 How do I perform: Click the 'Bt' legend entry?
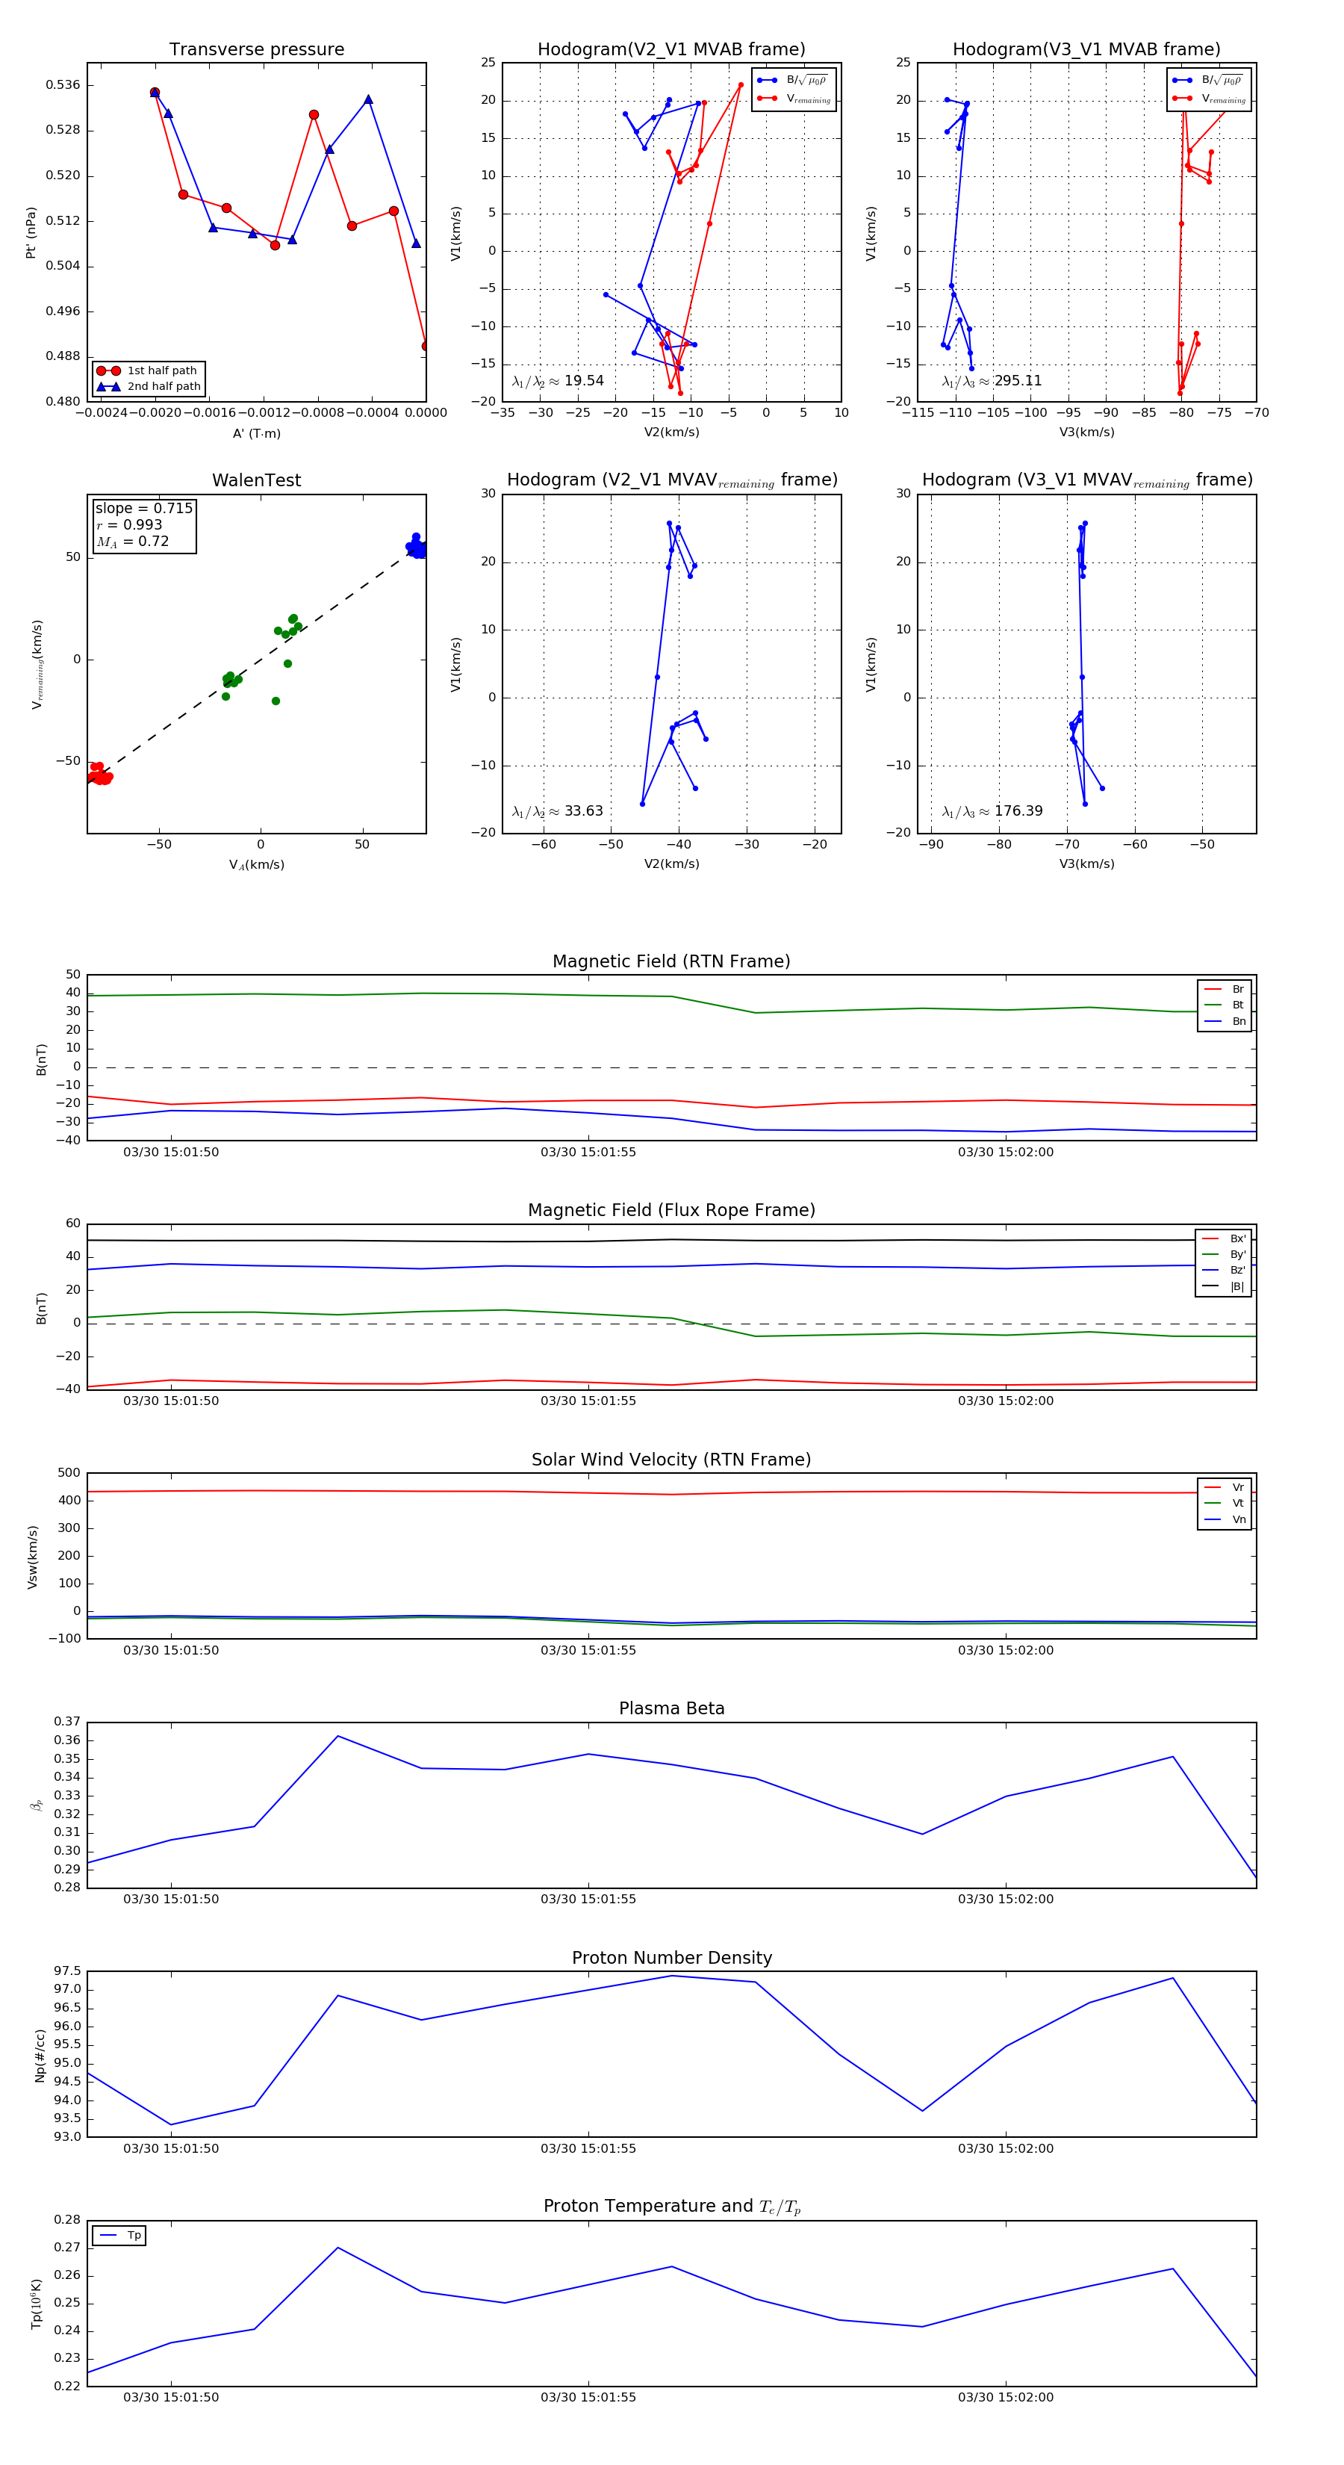pyautogui.click(x=1225, y=1005)
